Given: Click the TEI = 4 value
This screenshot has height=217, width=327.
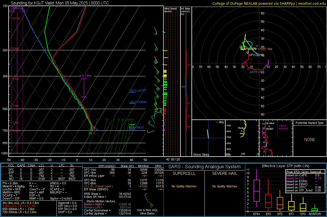Looking at the screenshot, I should 54,186.
